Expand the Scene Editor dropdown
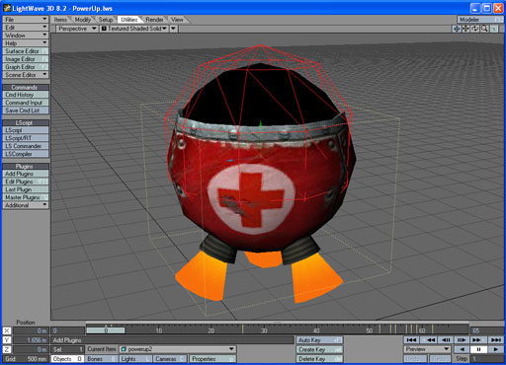506x365 pixels. pos(26,75)
